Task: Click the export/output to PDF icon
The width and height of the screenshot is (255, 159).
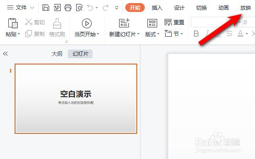Action: (57, 8)
